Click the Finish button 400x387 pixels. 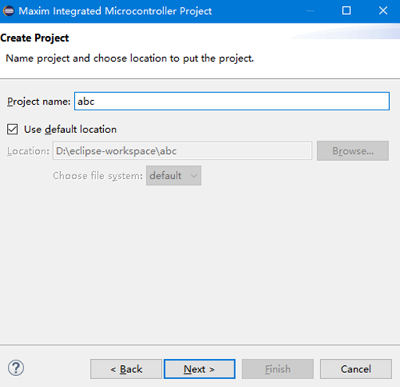(277, 369)
